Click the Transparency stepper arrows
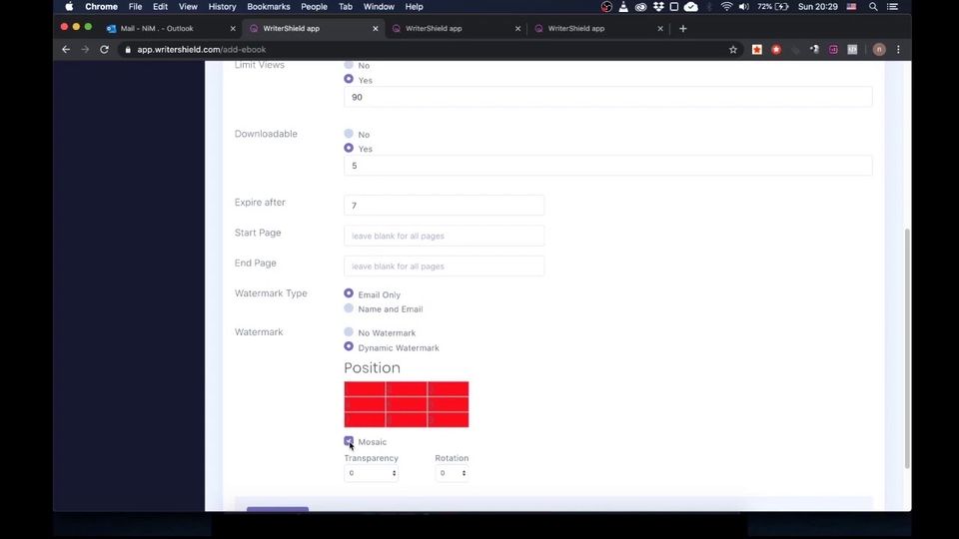 (394, 473)
